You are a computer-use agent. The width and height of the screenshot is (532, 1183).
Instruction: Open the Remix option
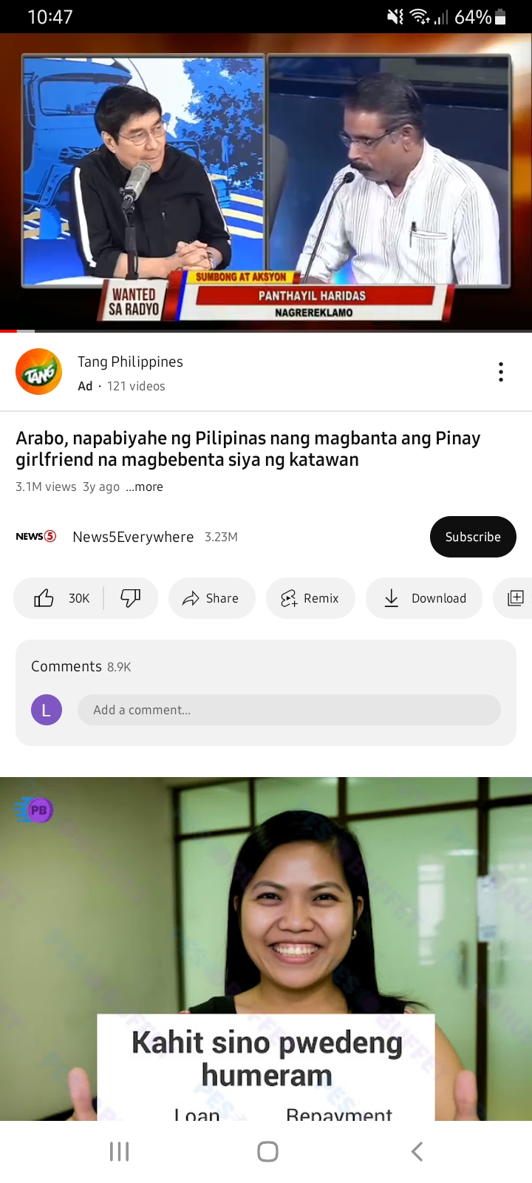point(310,598)
